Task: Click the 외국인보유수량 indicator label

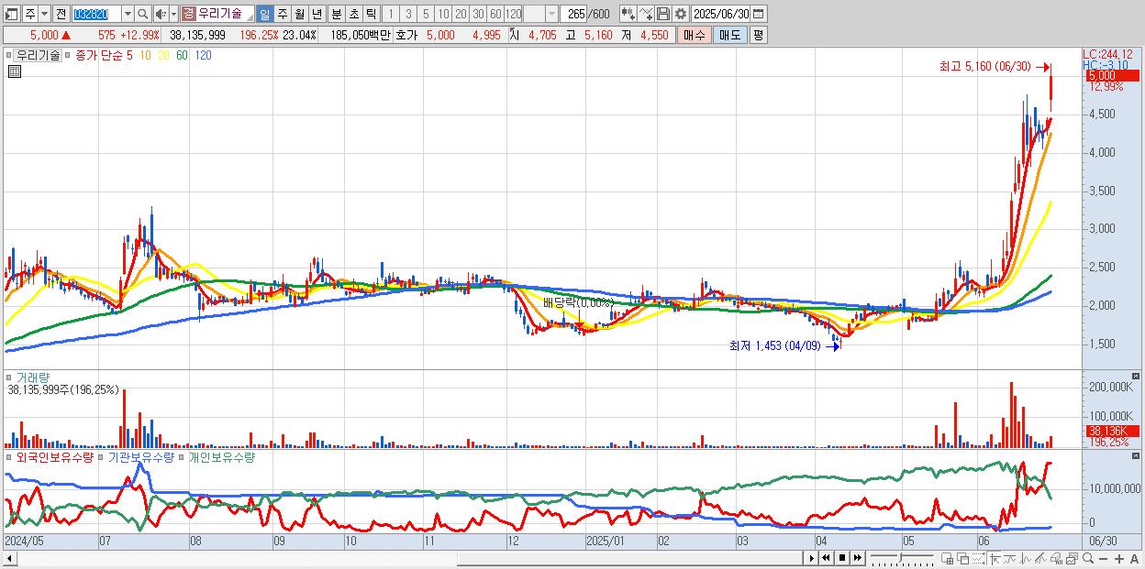Action: 54,456
